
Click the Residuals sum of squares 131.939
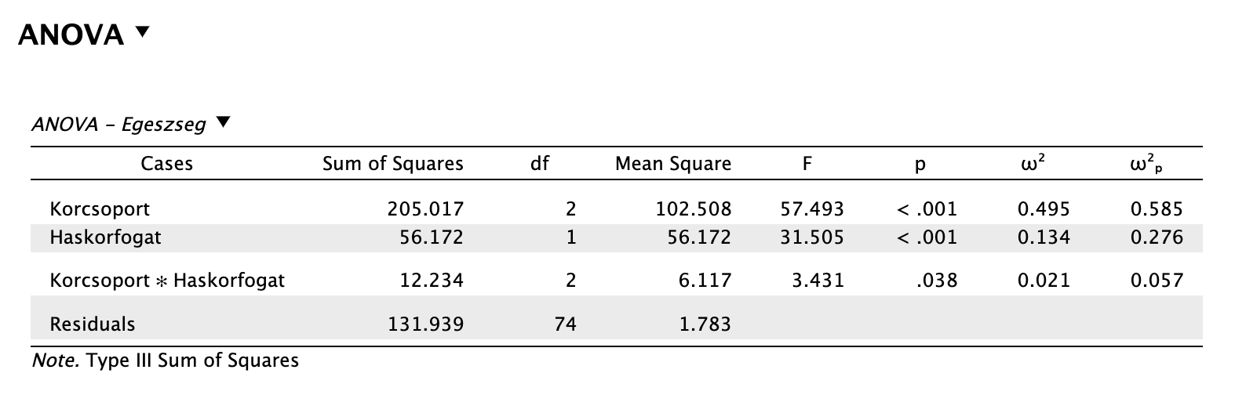click(425, 324)
